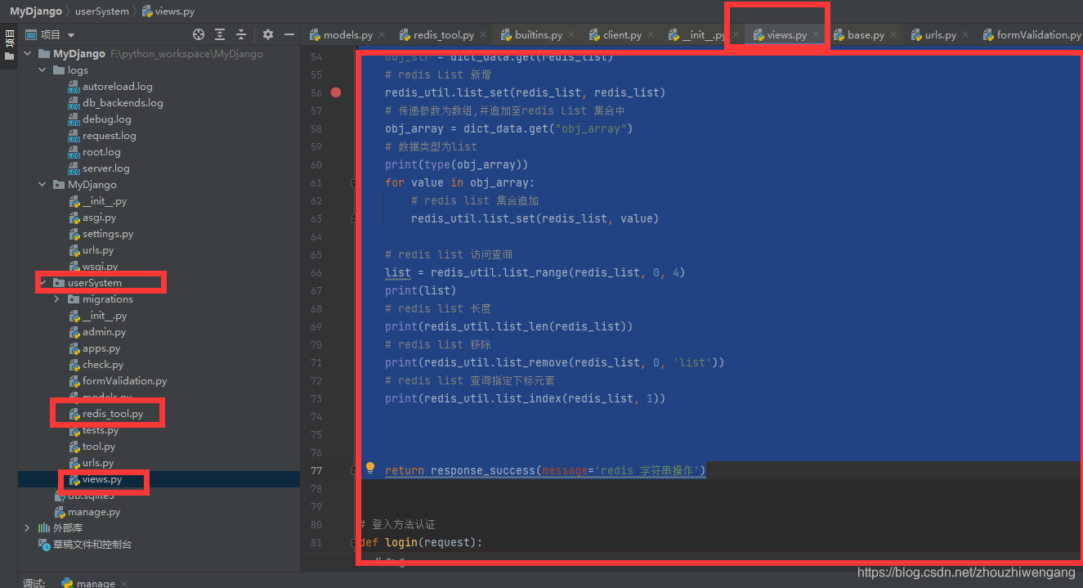Collapse the logs folder
This screenshot has width=1083, height=588.
pos(43,70)
